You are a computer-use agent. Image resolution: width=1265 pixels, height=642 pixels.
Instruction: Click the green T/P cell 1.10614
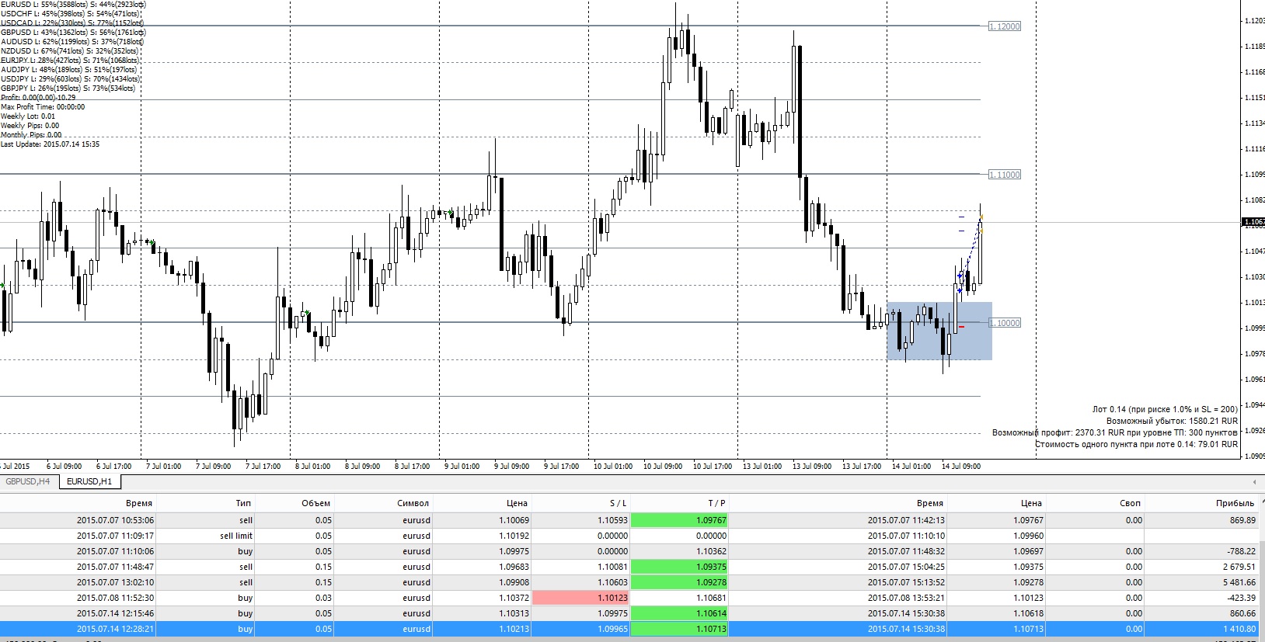click(x=679, y=613)
